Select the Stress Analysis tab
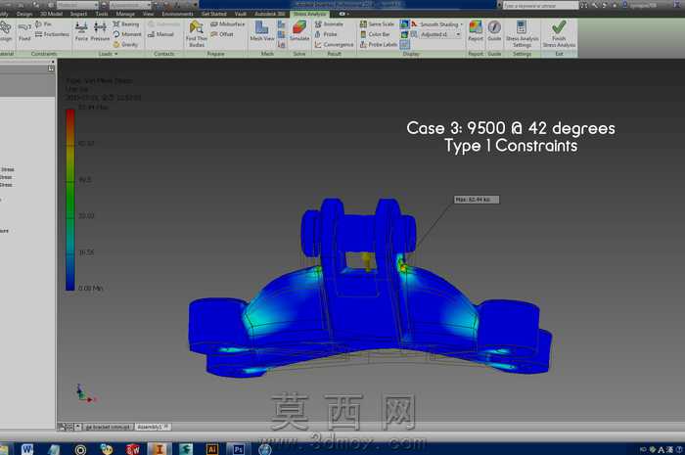Image resolution: width=685 pixels, height=455 pixels. click(x=309, y=14)
